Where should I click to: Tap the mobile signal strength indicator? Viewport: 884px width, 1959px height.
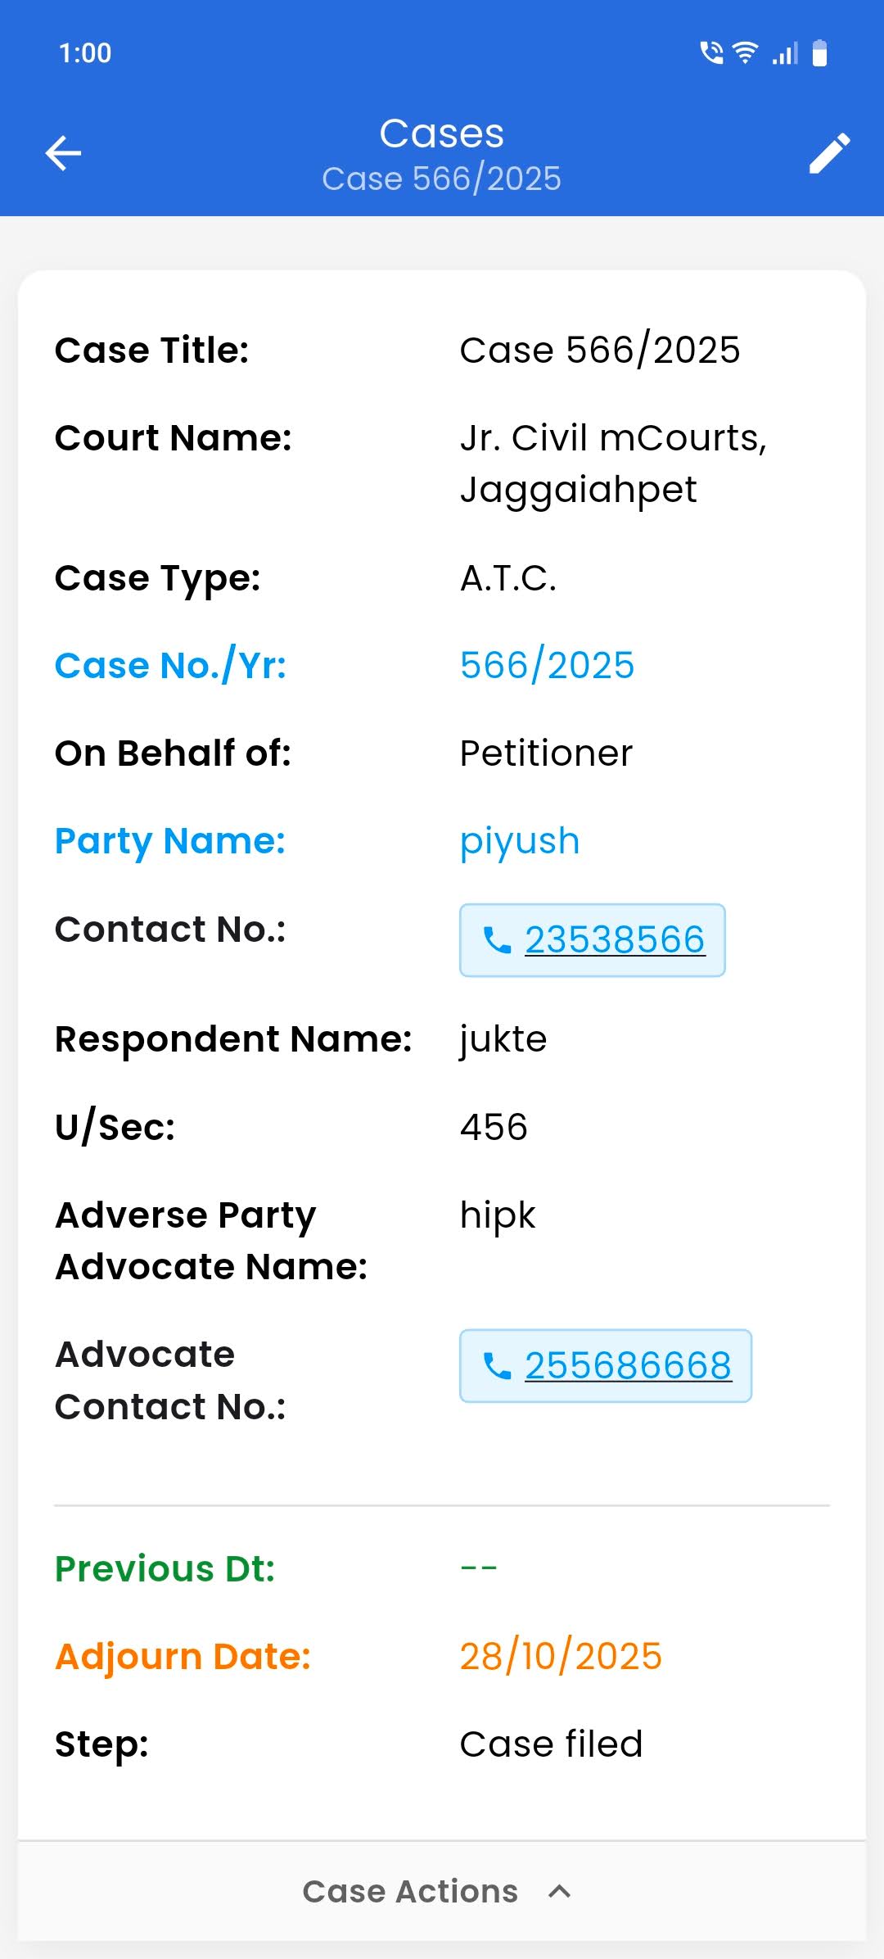pos(784,52)
